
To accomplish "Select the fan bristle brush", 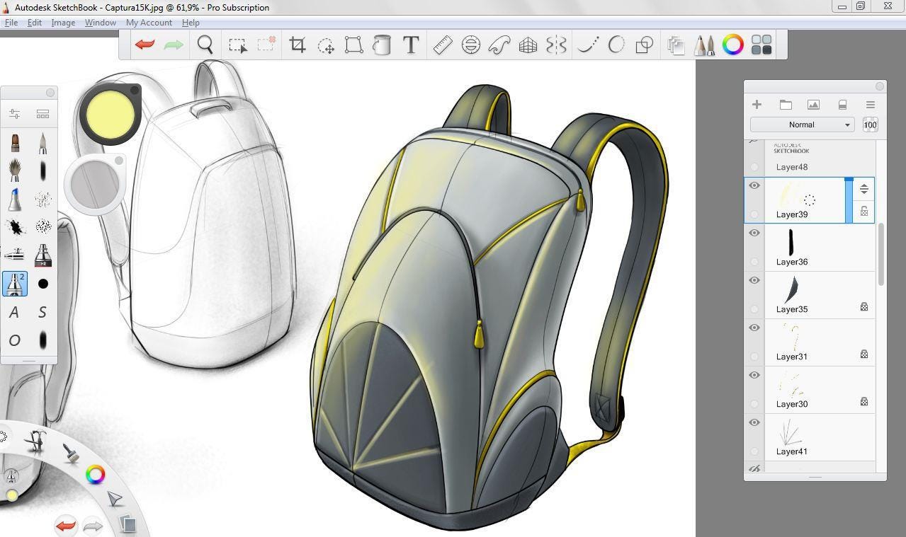I will 15,171.
